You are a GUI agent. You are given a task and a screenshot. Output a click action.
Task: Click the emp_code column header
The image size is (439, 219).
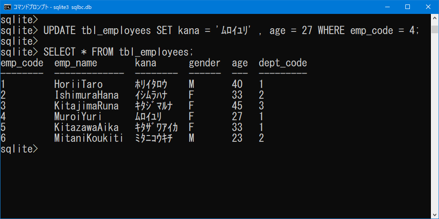[22, 63]
